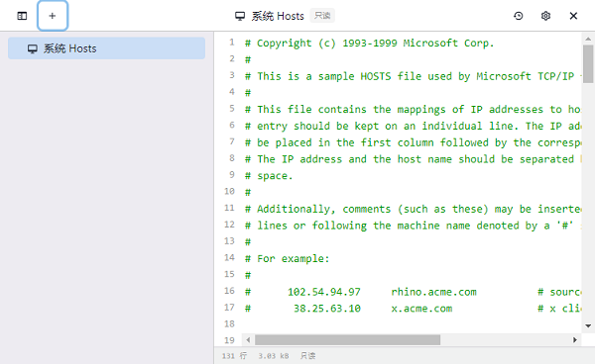Select 系统 Hosts item in sidebar
595x364 pixels.
coord(107,48)
